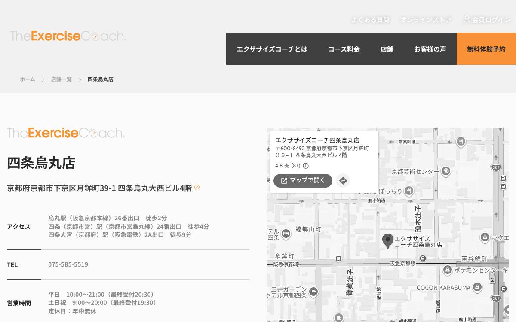The height and width of the screenshot is (322, 516).
Task: Click 阪急京都線 station icon near 傘鉾町
Action: point(339,259)
